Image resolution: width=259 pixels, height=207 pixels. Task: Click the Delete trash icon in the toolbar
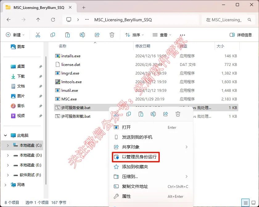112,35
